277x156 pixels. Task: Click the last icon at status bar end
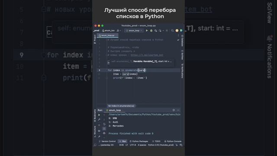pyautogui.click(x=181, y=145)
